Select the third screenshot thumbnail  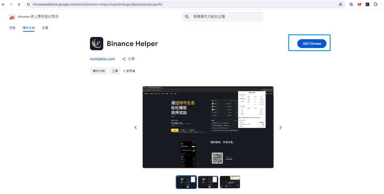click(x=230, y=182)
